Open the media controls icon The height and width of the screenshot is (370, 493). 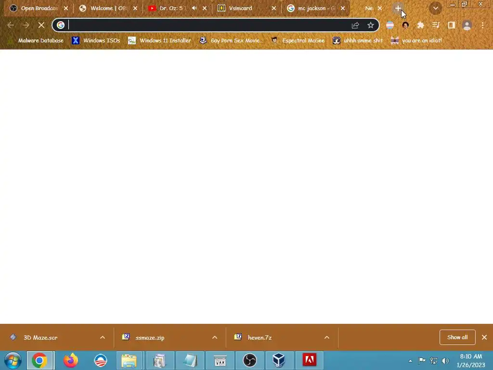[x=436, y=25]
